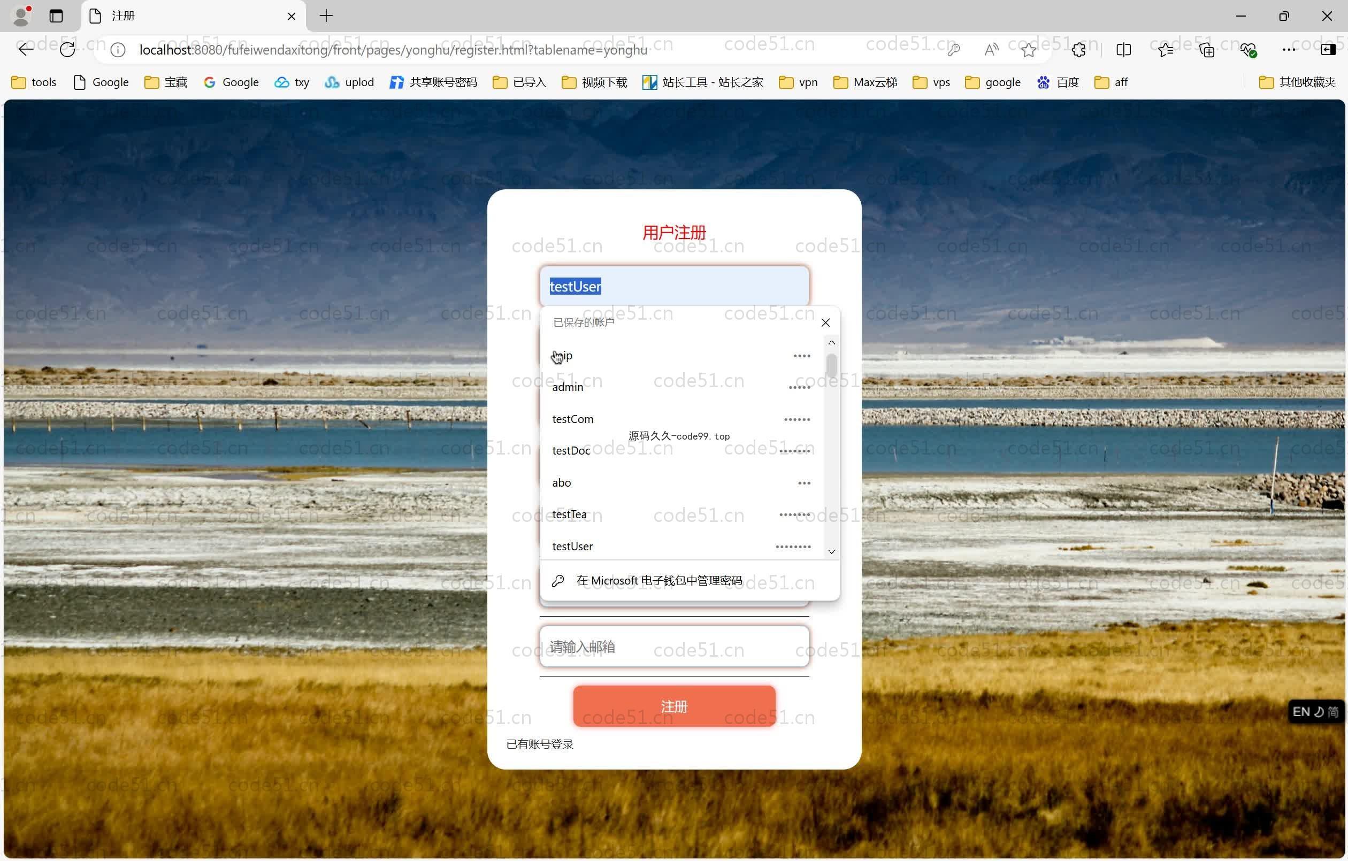Choose saved account admin
This screenshot has height=861, width=1348.
[682, 387]
